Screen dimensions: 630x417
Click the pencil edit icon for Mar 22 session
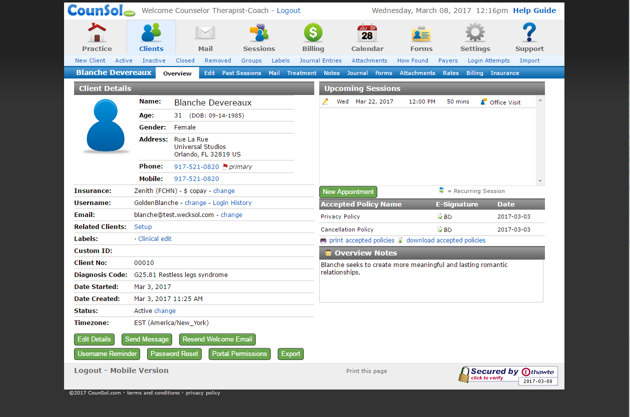[x=326, y=101]
